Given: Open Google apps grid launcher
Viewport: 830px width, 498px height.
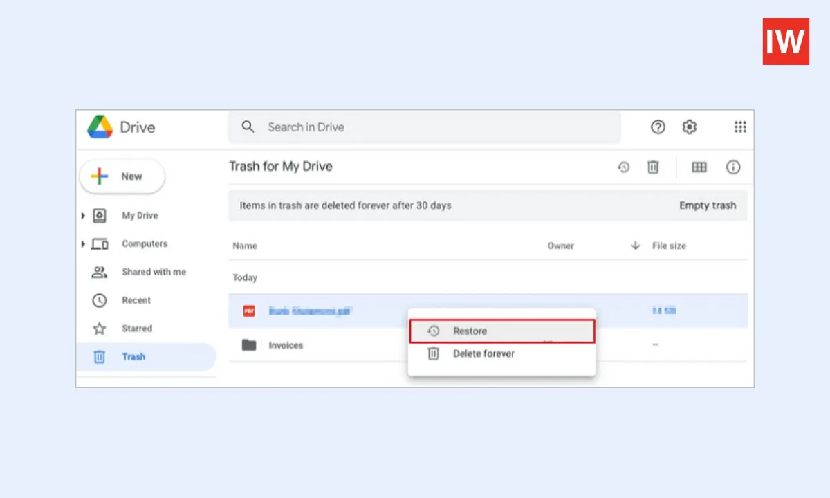Looking at the screenshot, I should 740,127.
